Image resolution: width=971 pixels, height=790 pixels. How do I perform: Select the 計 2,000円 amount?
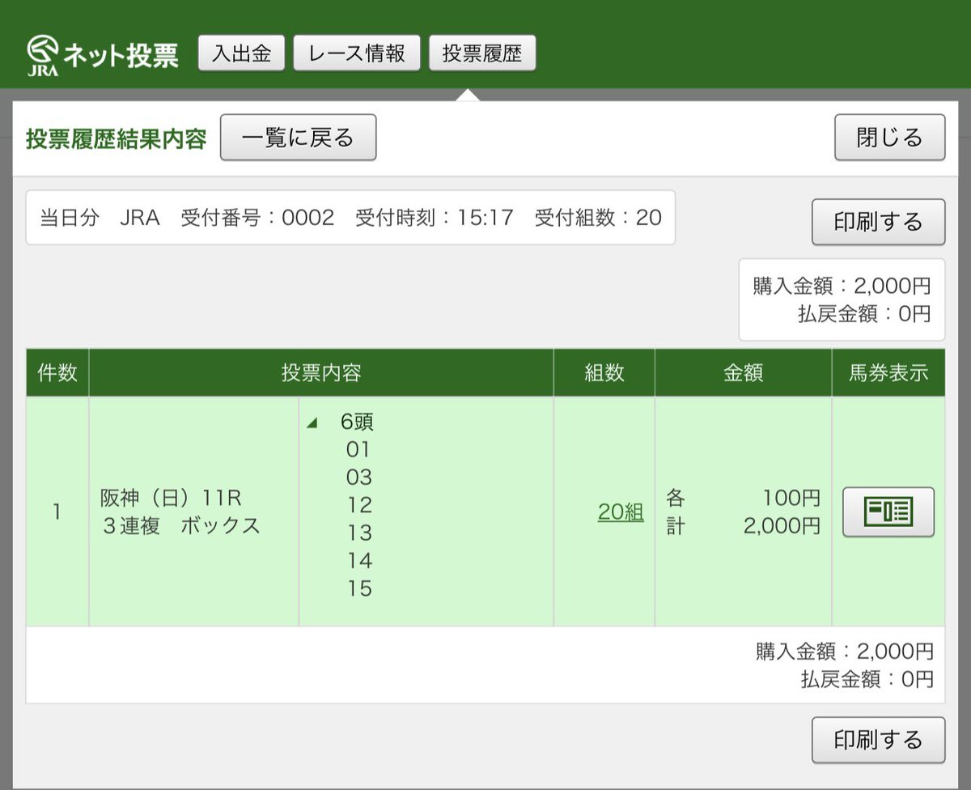tap(743, 526)
